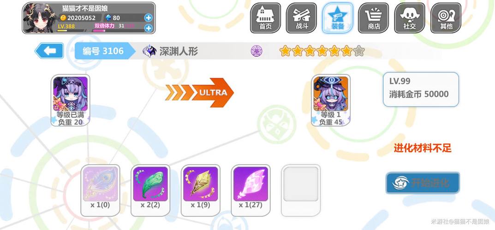Select the evolved doll portrait 等级 1
This screenshot has height=230, width=495.
pos(330,100)
